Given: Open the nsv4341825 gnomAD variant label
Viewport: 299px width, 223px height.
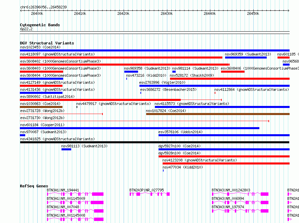Looking at the screenshot, I should point(57,139).
